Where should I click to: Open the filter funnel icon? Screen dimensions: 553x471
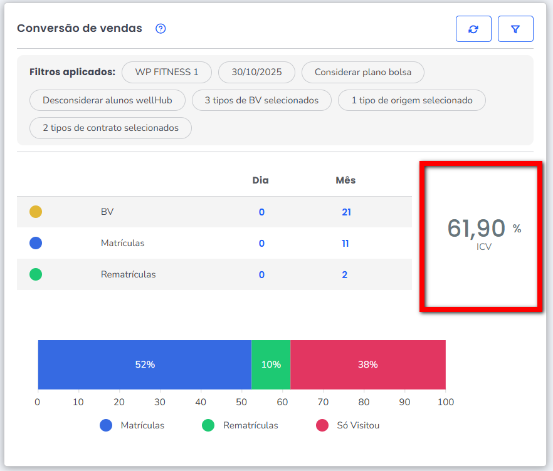click(515, 29)
